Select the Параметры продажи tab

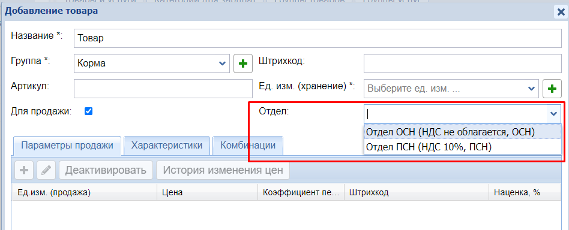pyautogui.click(x=67, y=146)
